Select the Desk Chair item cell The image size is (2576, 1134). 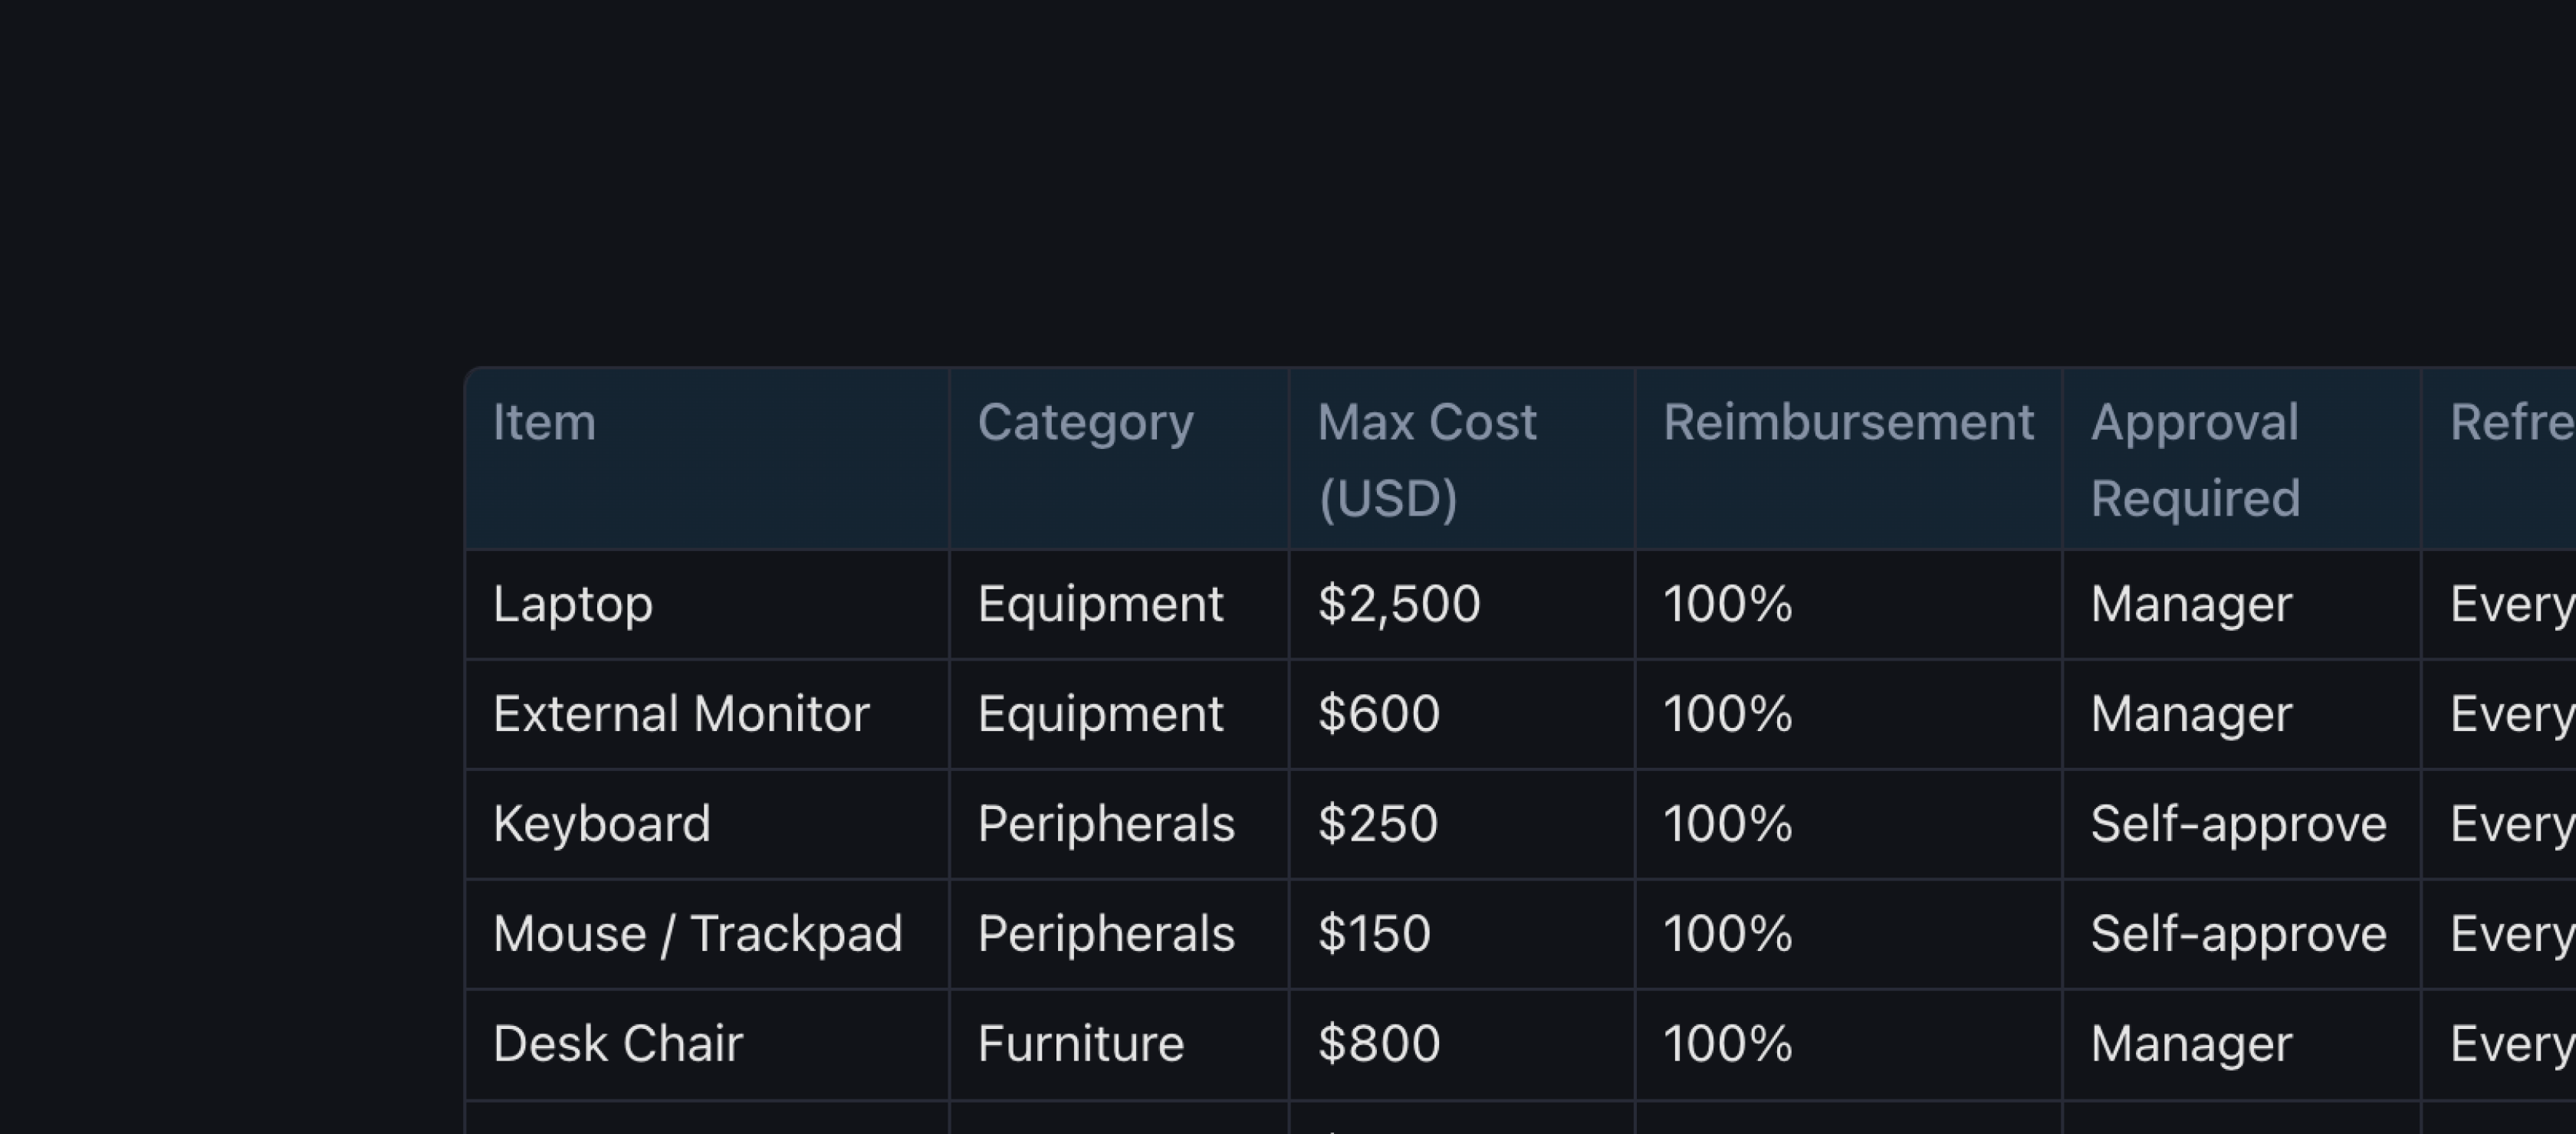[x=618, y=1044]
